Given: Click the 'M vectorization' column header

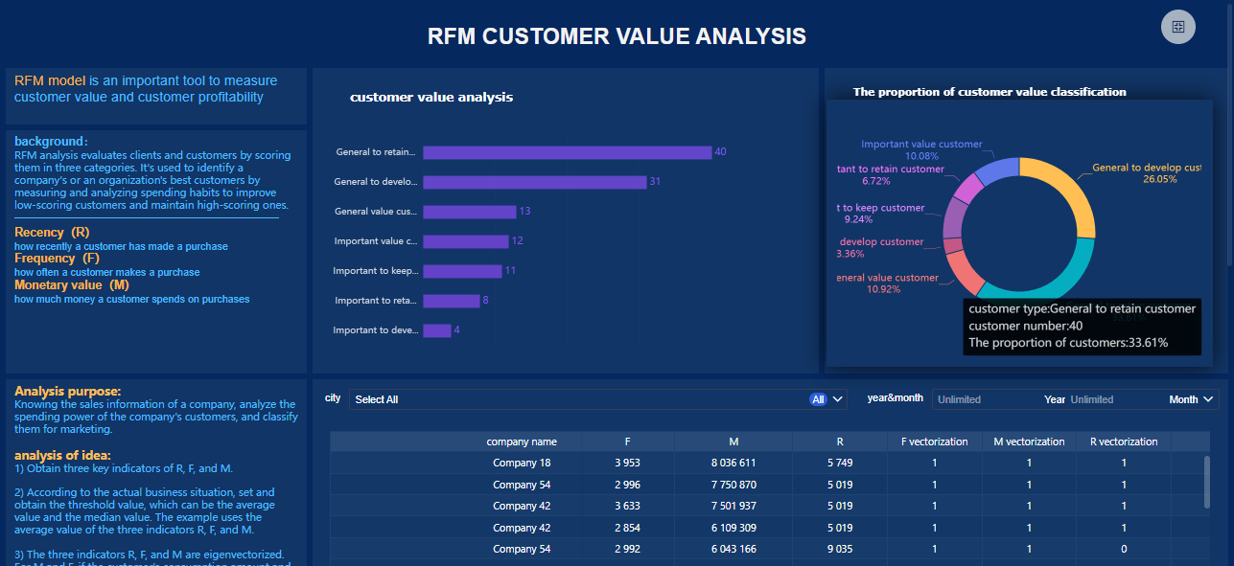Looking at the screenshot, I should (1029, 441).
